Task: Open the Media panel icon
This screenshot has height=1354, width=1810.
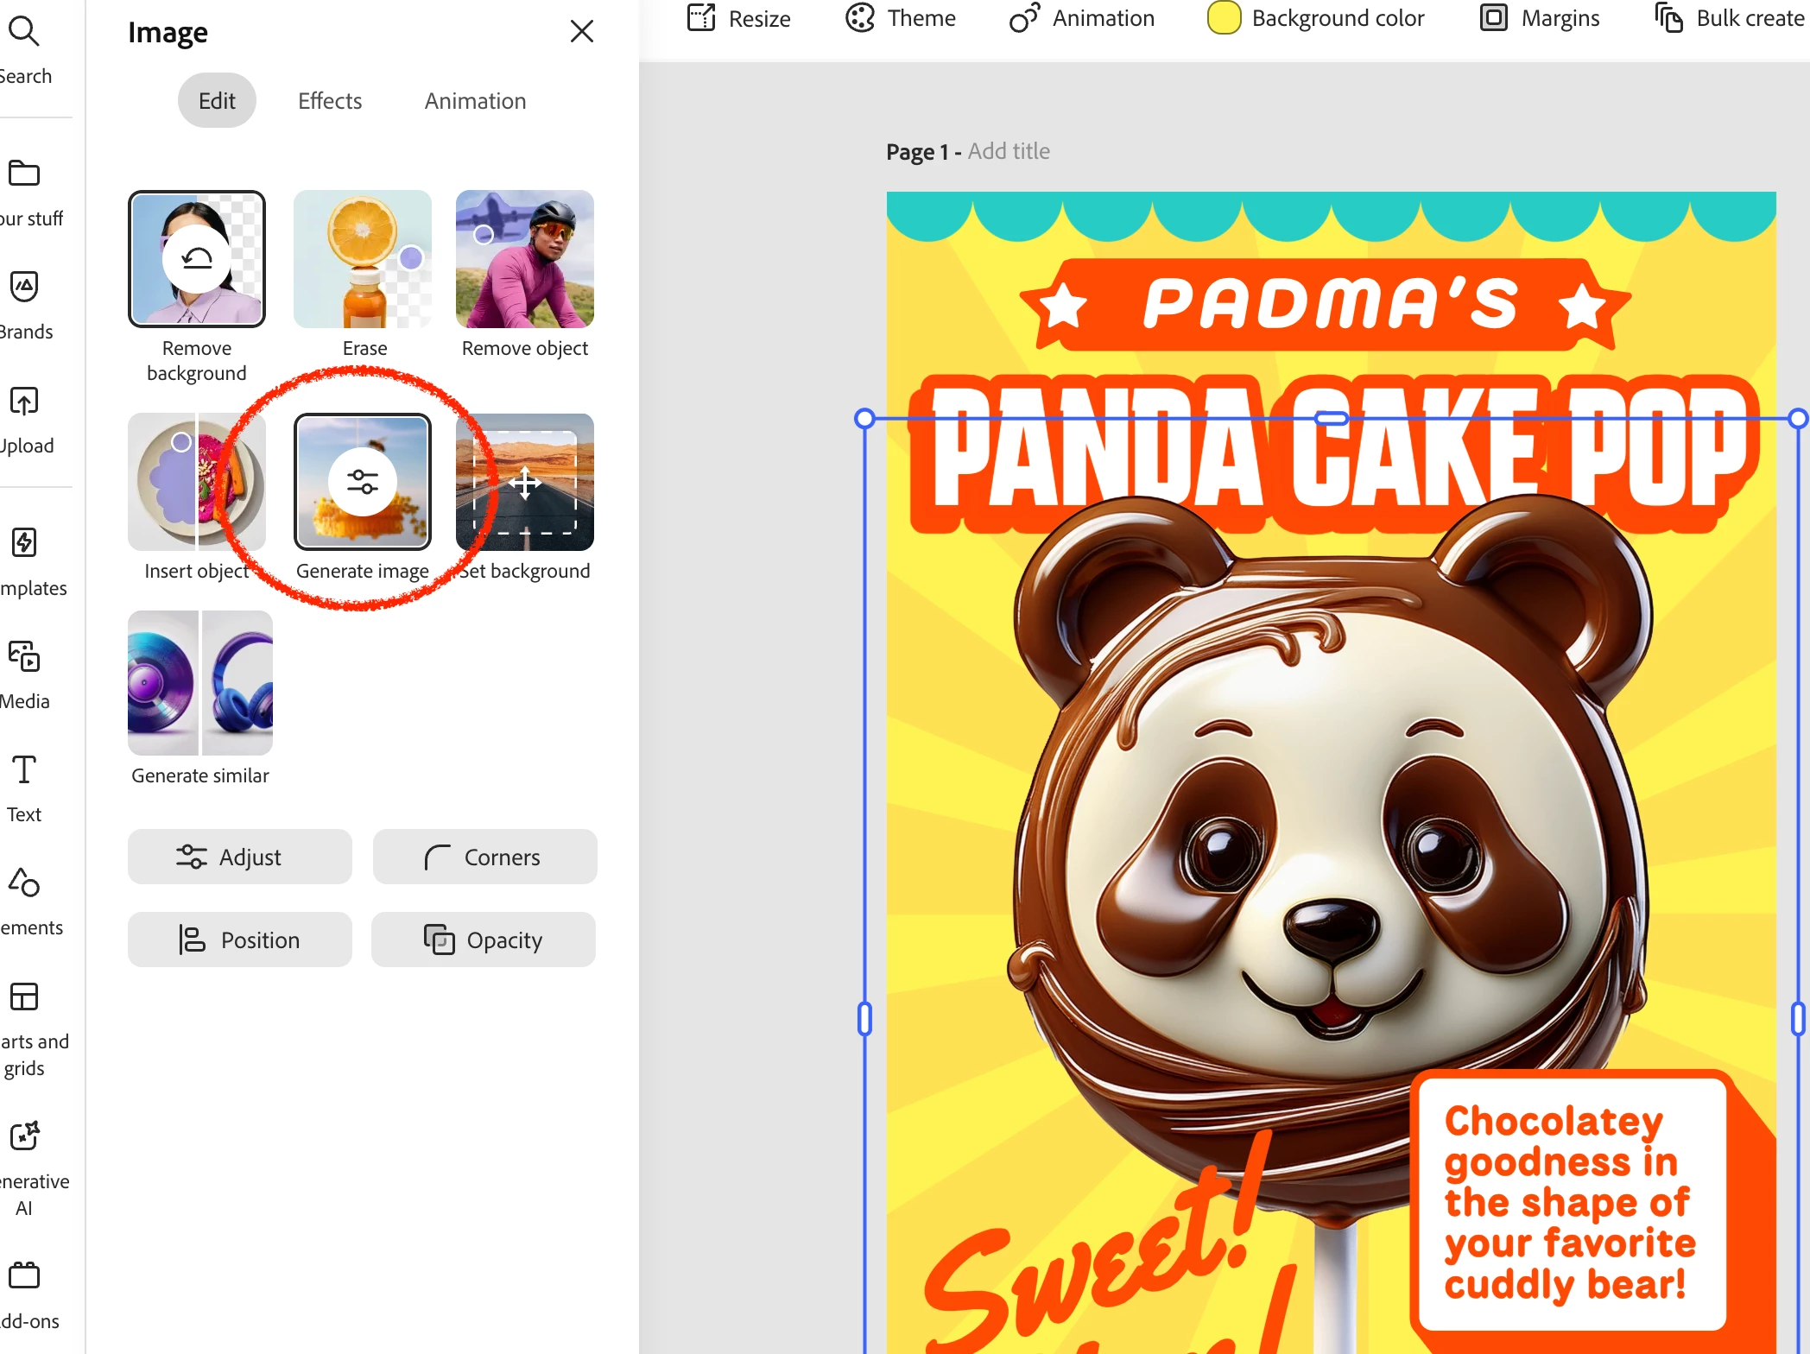Action: tap(24, 656)
